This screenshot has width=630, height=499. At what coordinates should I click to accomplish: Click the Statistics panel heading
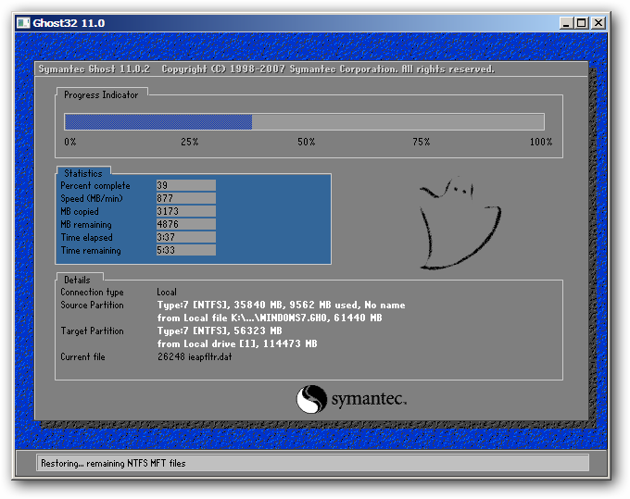pyautogui.click(x=83, y=173)
